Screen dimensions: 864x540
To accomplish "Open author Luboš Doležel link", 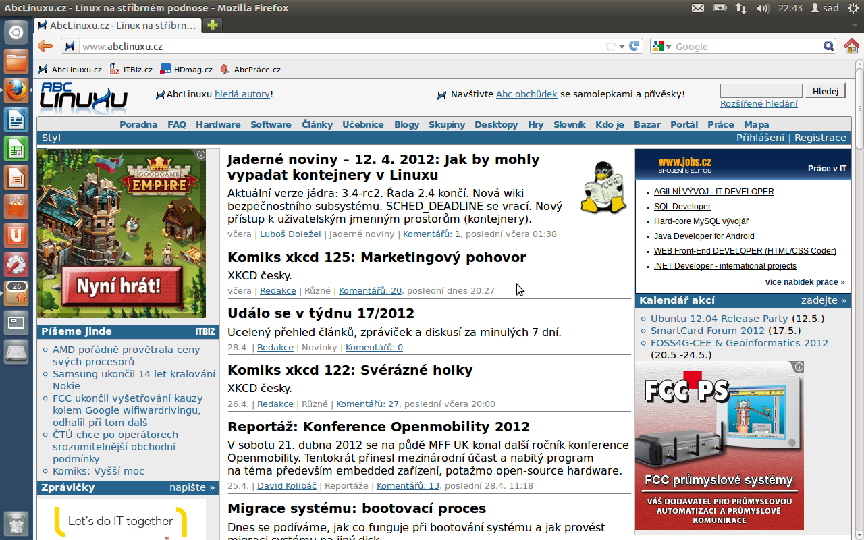I will [x=290, y=234].
